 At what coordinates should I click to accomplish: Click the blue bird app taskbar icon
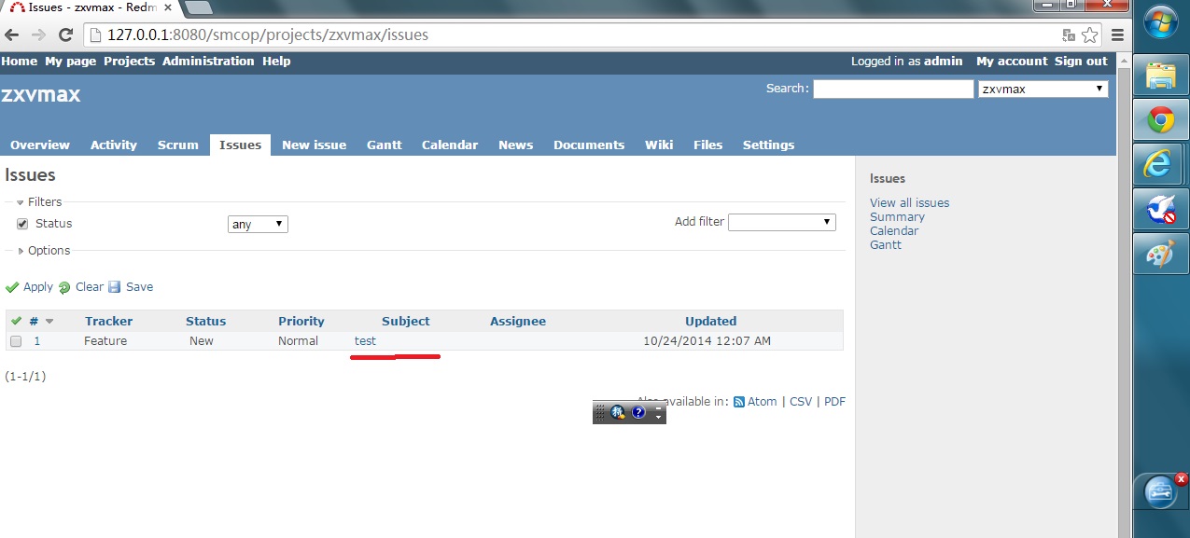1160,209
